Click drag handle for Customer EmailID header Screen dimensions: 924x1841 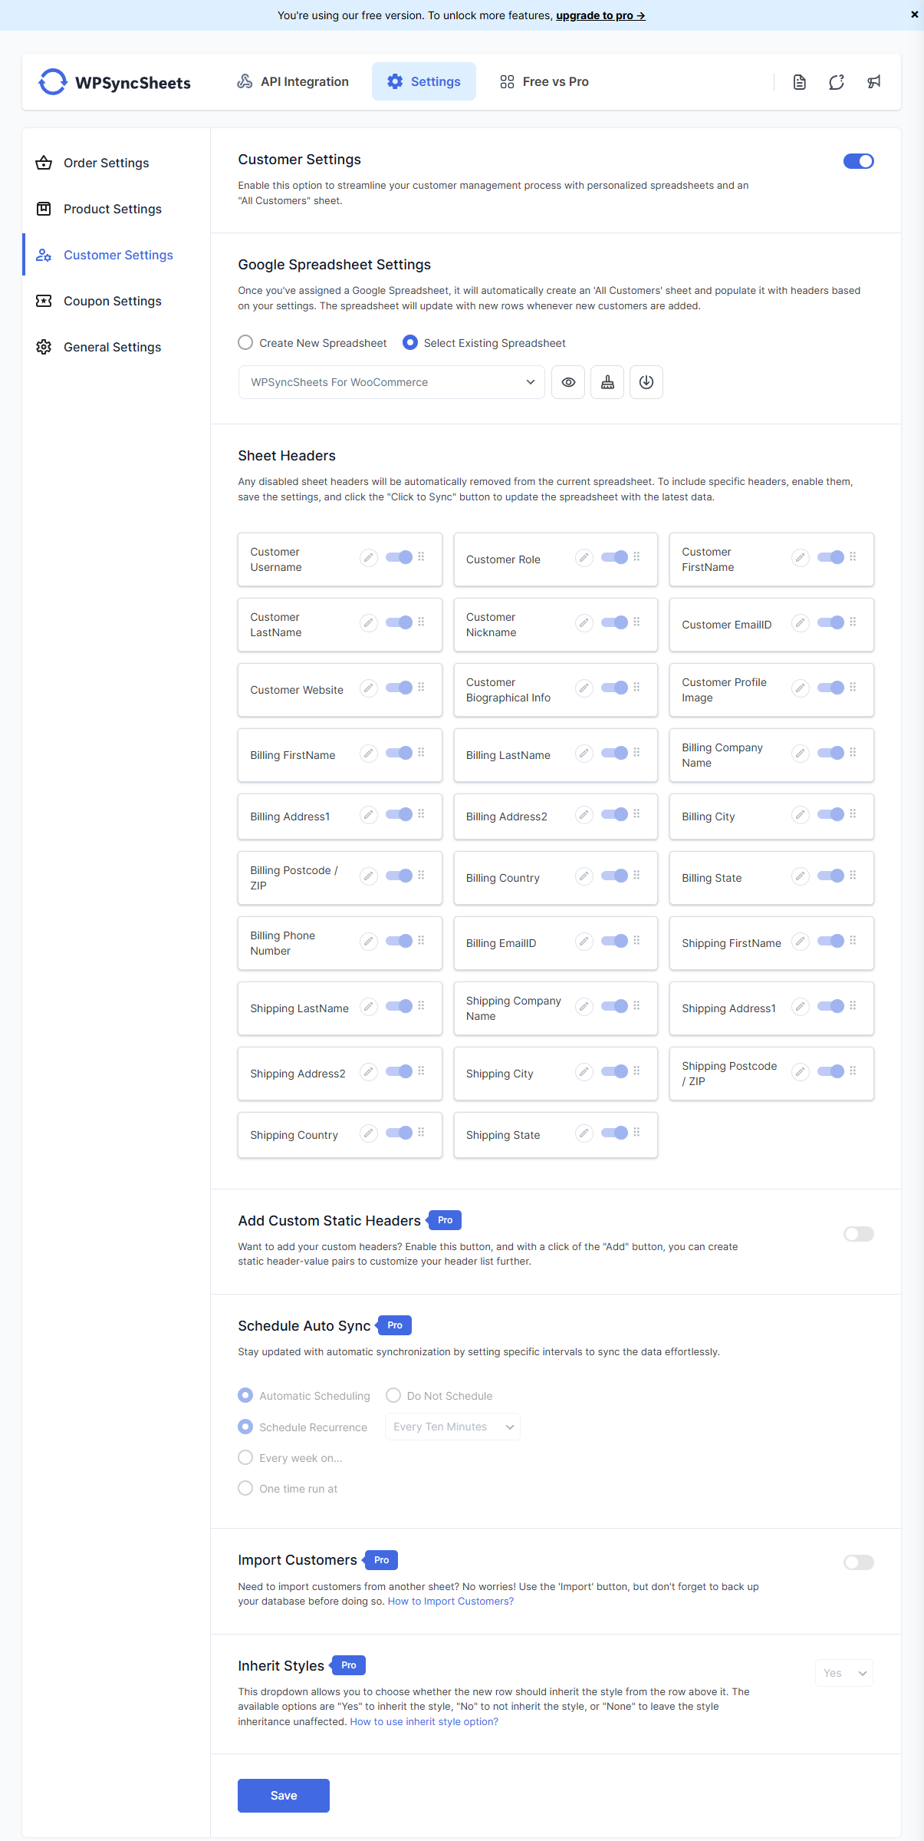853,622
